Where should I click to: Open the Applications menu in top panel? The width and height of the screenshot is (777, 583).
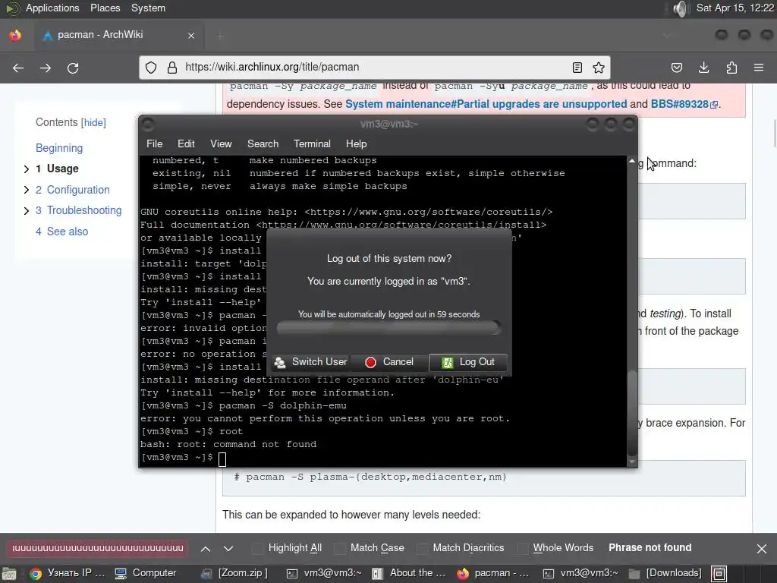[x=52, y=8]
